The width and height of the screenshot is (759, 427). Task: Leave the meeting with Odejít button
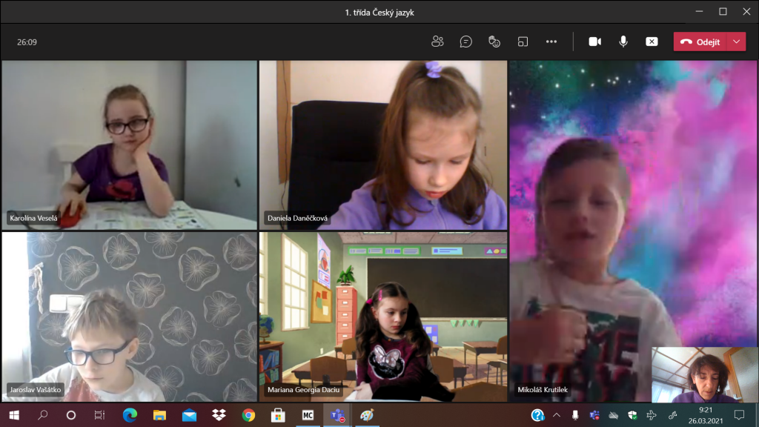(x=700, y=42)
